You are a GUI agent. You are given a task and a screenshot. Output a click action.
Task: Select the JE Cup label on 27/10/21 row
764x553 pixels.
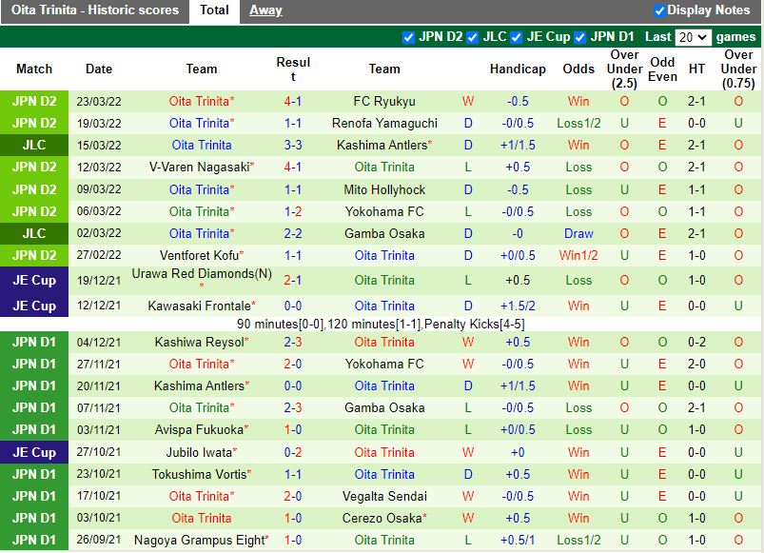tap(34, 453)
